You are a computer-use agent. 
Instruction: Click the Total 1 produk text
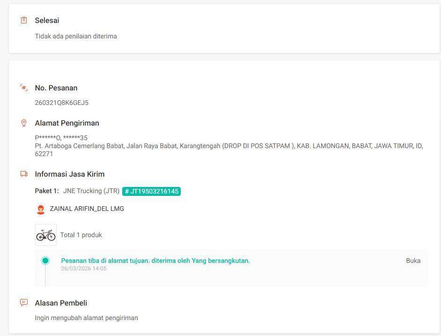(81, 235)
